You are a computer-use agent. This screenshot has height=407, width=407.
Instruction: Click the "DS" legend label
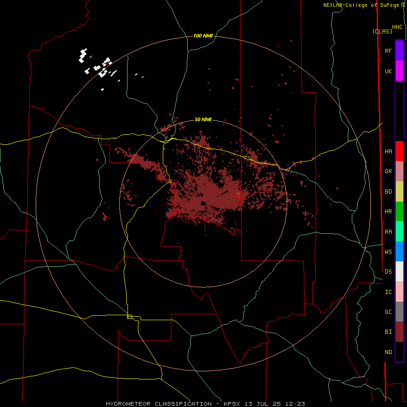pos(388,271)
